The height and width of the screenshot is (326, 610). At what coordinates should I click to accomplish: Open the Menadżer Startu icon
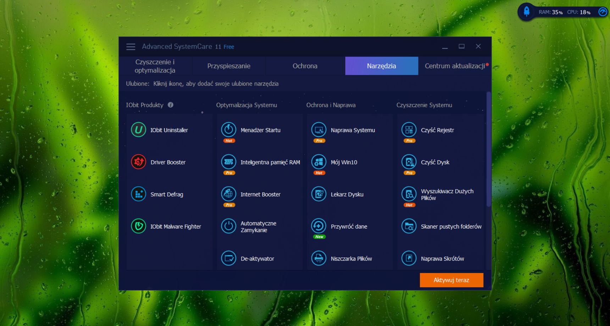point(229,130)
